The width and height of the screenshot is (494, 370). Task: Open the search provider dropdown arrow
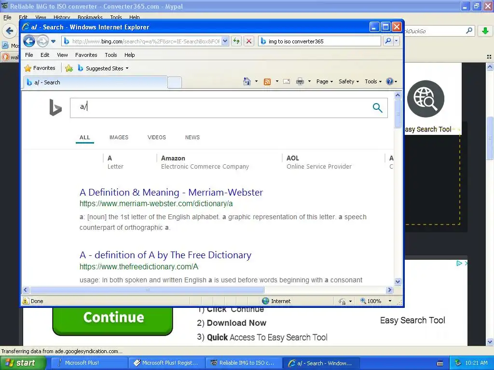tap(397, 41)
